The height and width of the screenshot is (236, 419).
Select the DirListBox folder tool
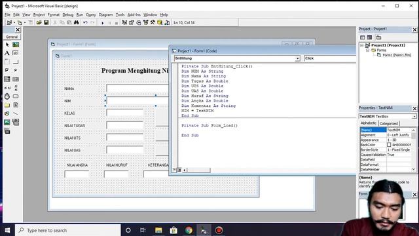[x=7, y=105]
